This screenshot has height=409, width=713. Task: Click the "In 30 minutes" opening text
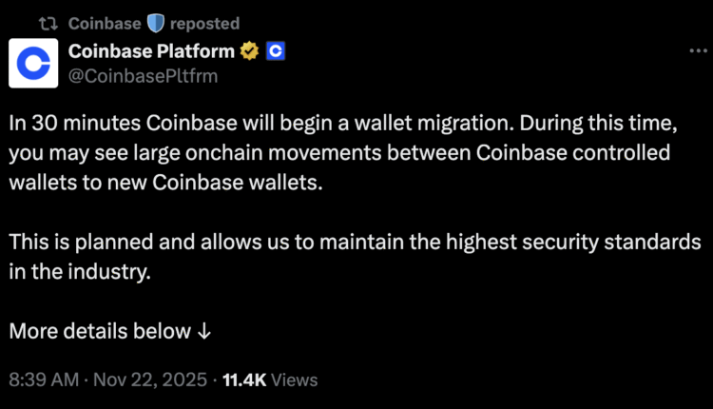tap(65, 123)
